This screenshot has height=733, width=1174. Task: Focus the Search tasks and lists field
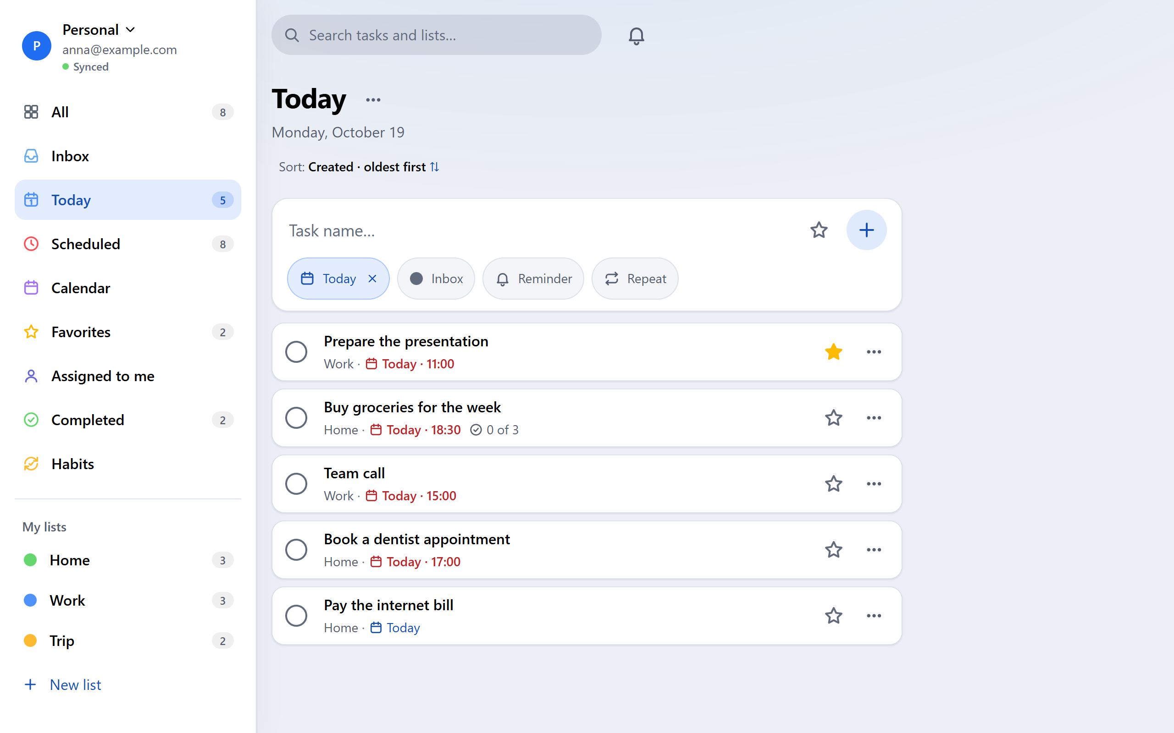click(x=436, y=35)
